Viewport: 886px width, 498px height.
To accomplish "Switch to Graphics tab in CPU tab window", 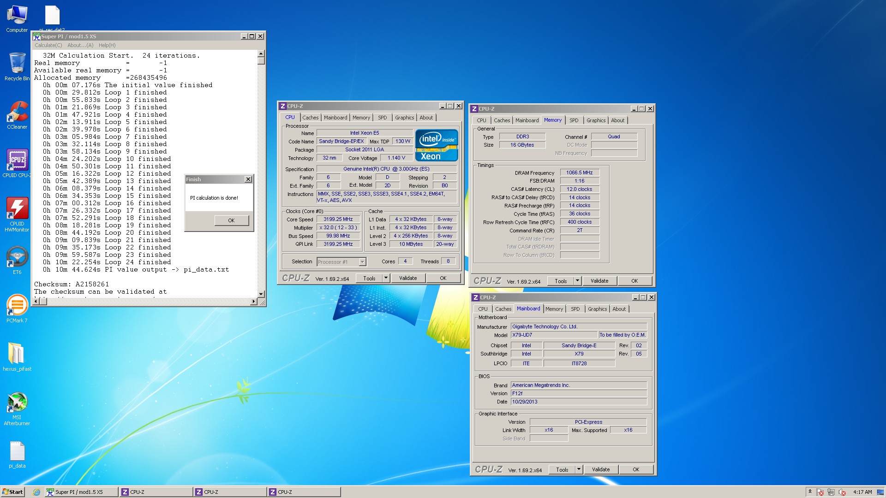I will (405, 118).
